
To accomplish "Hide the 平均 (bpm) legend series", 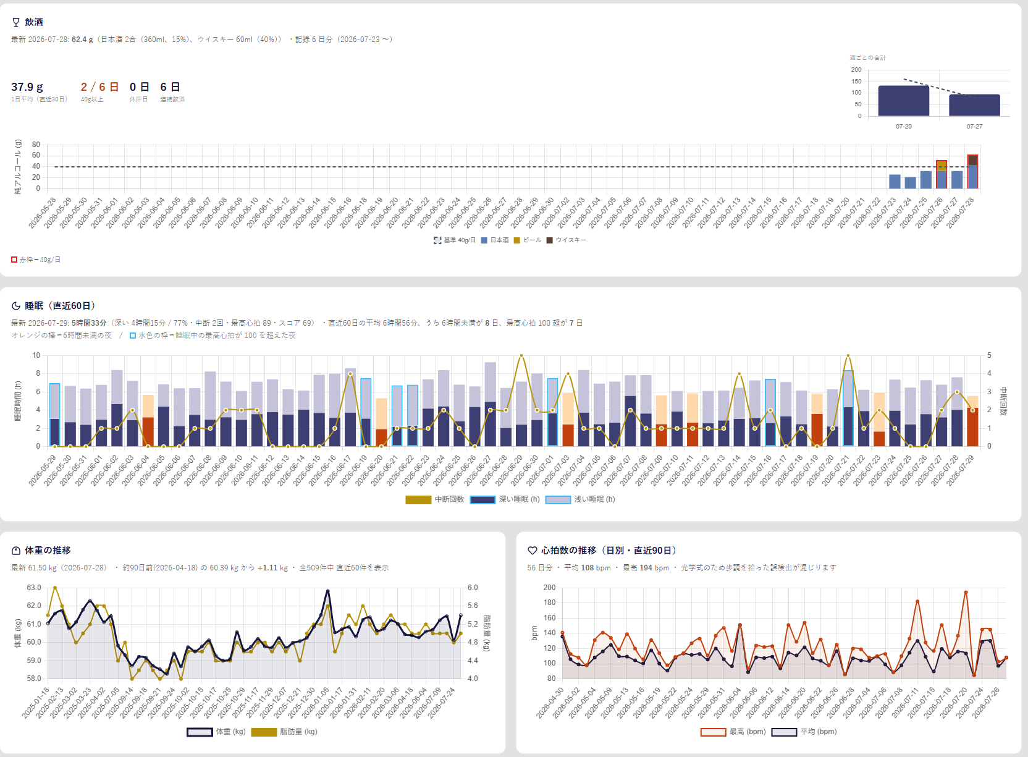I will point(804,732).
